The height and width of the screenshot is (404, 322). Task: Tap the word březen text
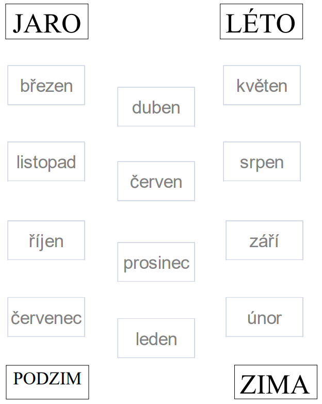tap(46, 86)
